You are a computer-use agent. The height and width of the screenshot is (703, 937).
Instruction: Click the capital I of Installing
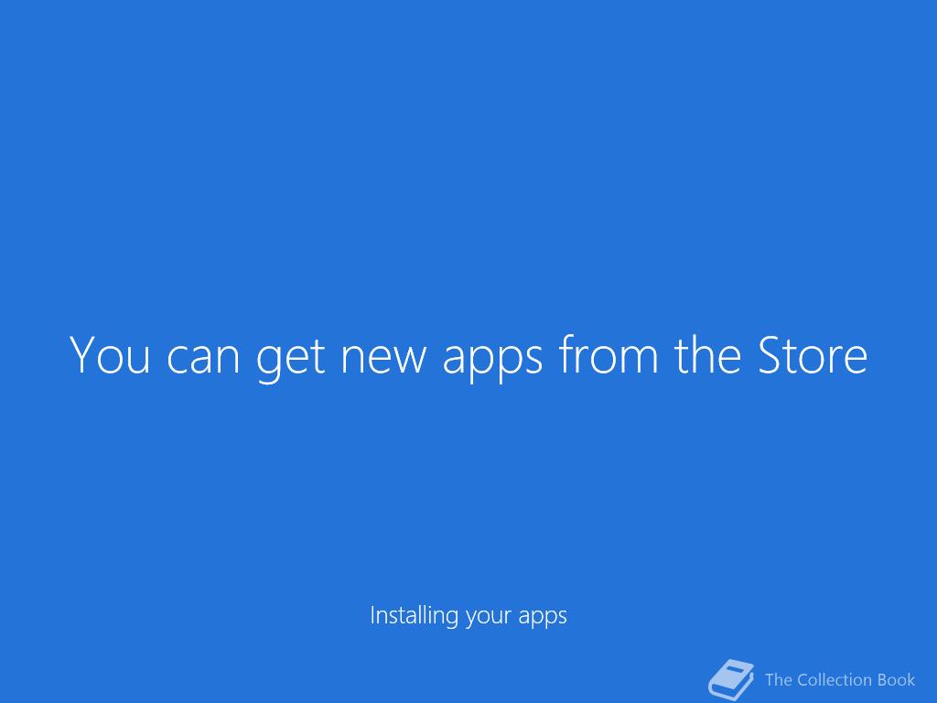[372, 615]
